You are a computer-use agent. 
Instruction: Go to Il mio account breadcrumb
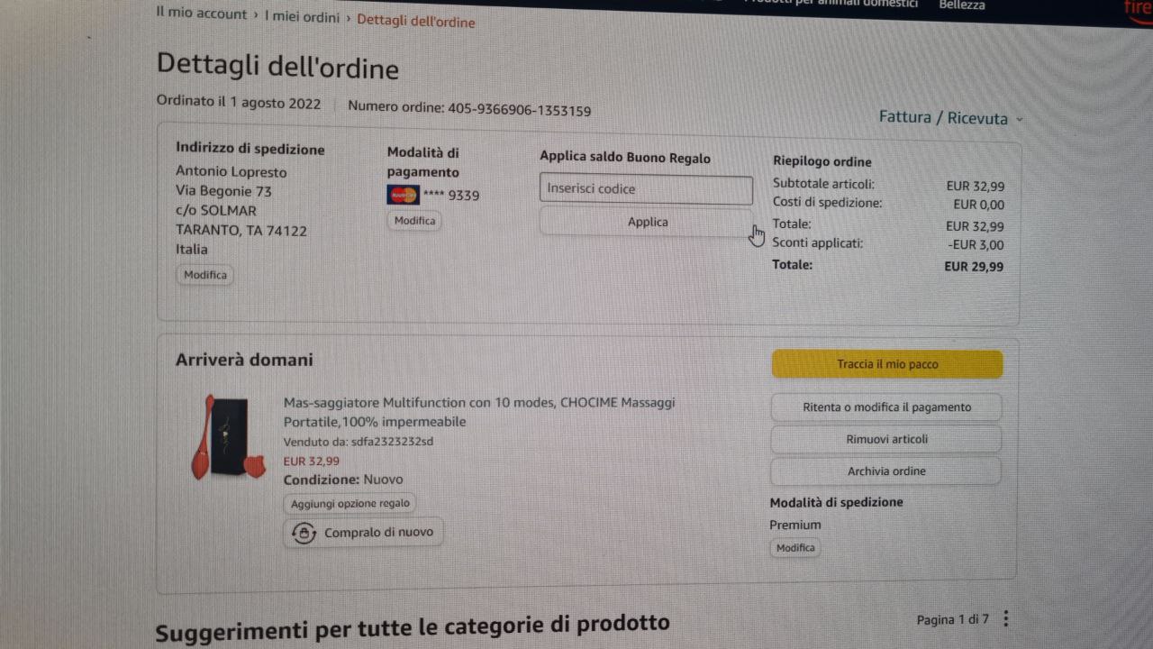coord(201,14)
